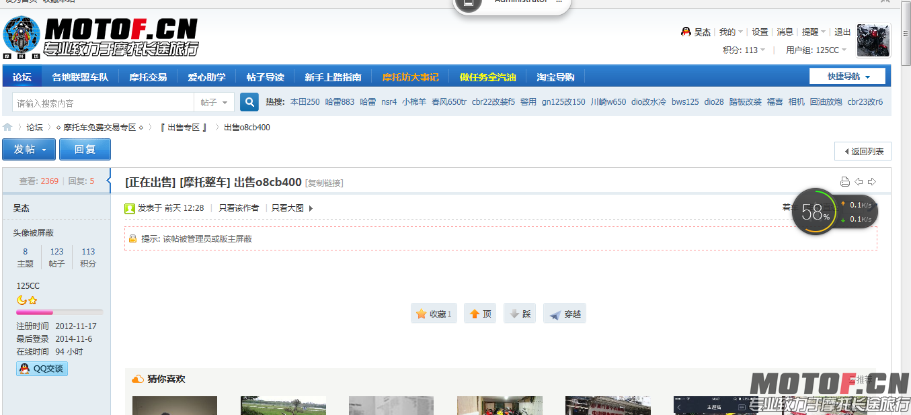Viewport: 911px width, 415px height.
Task: Open the 淘宝导购 tab
Action: pos(555,77)
